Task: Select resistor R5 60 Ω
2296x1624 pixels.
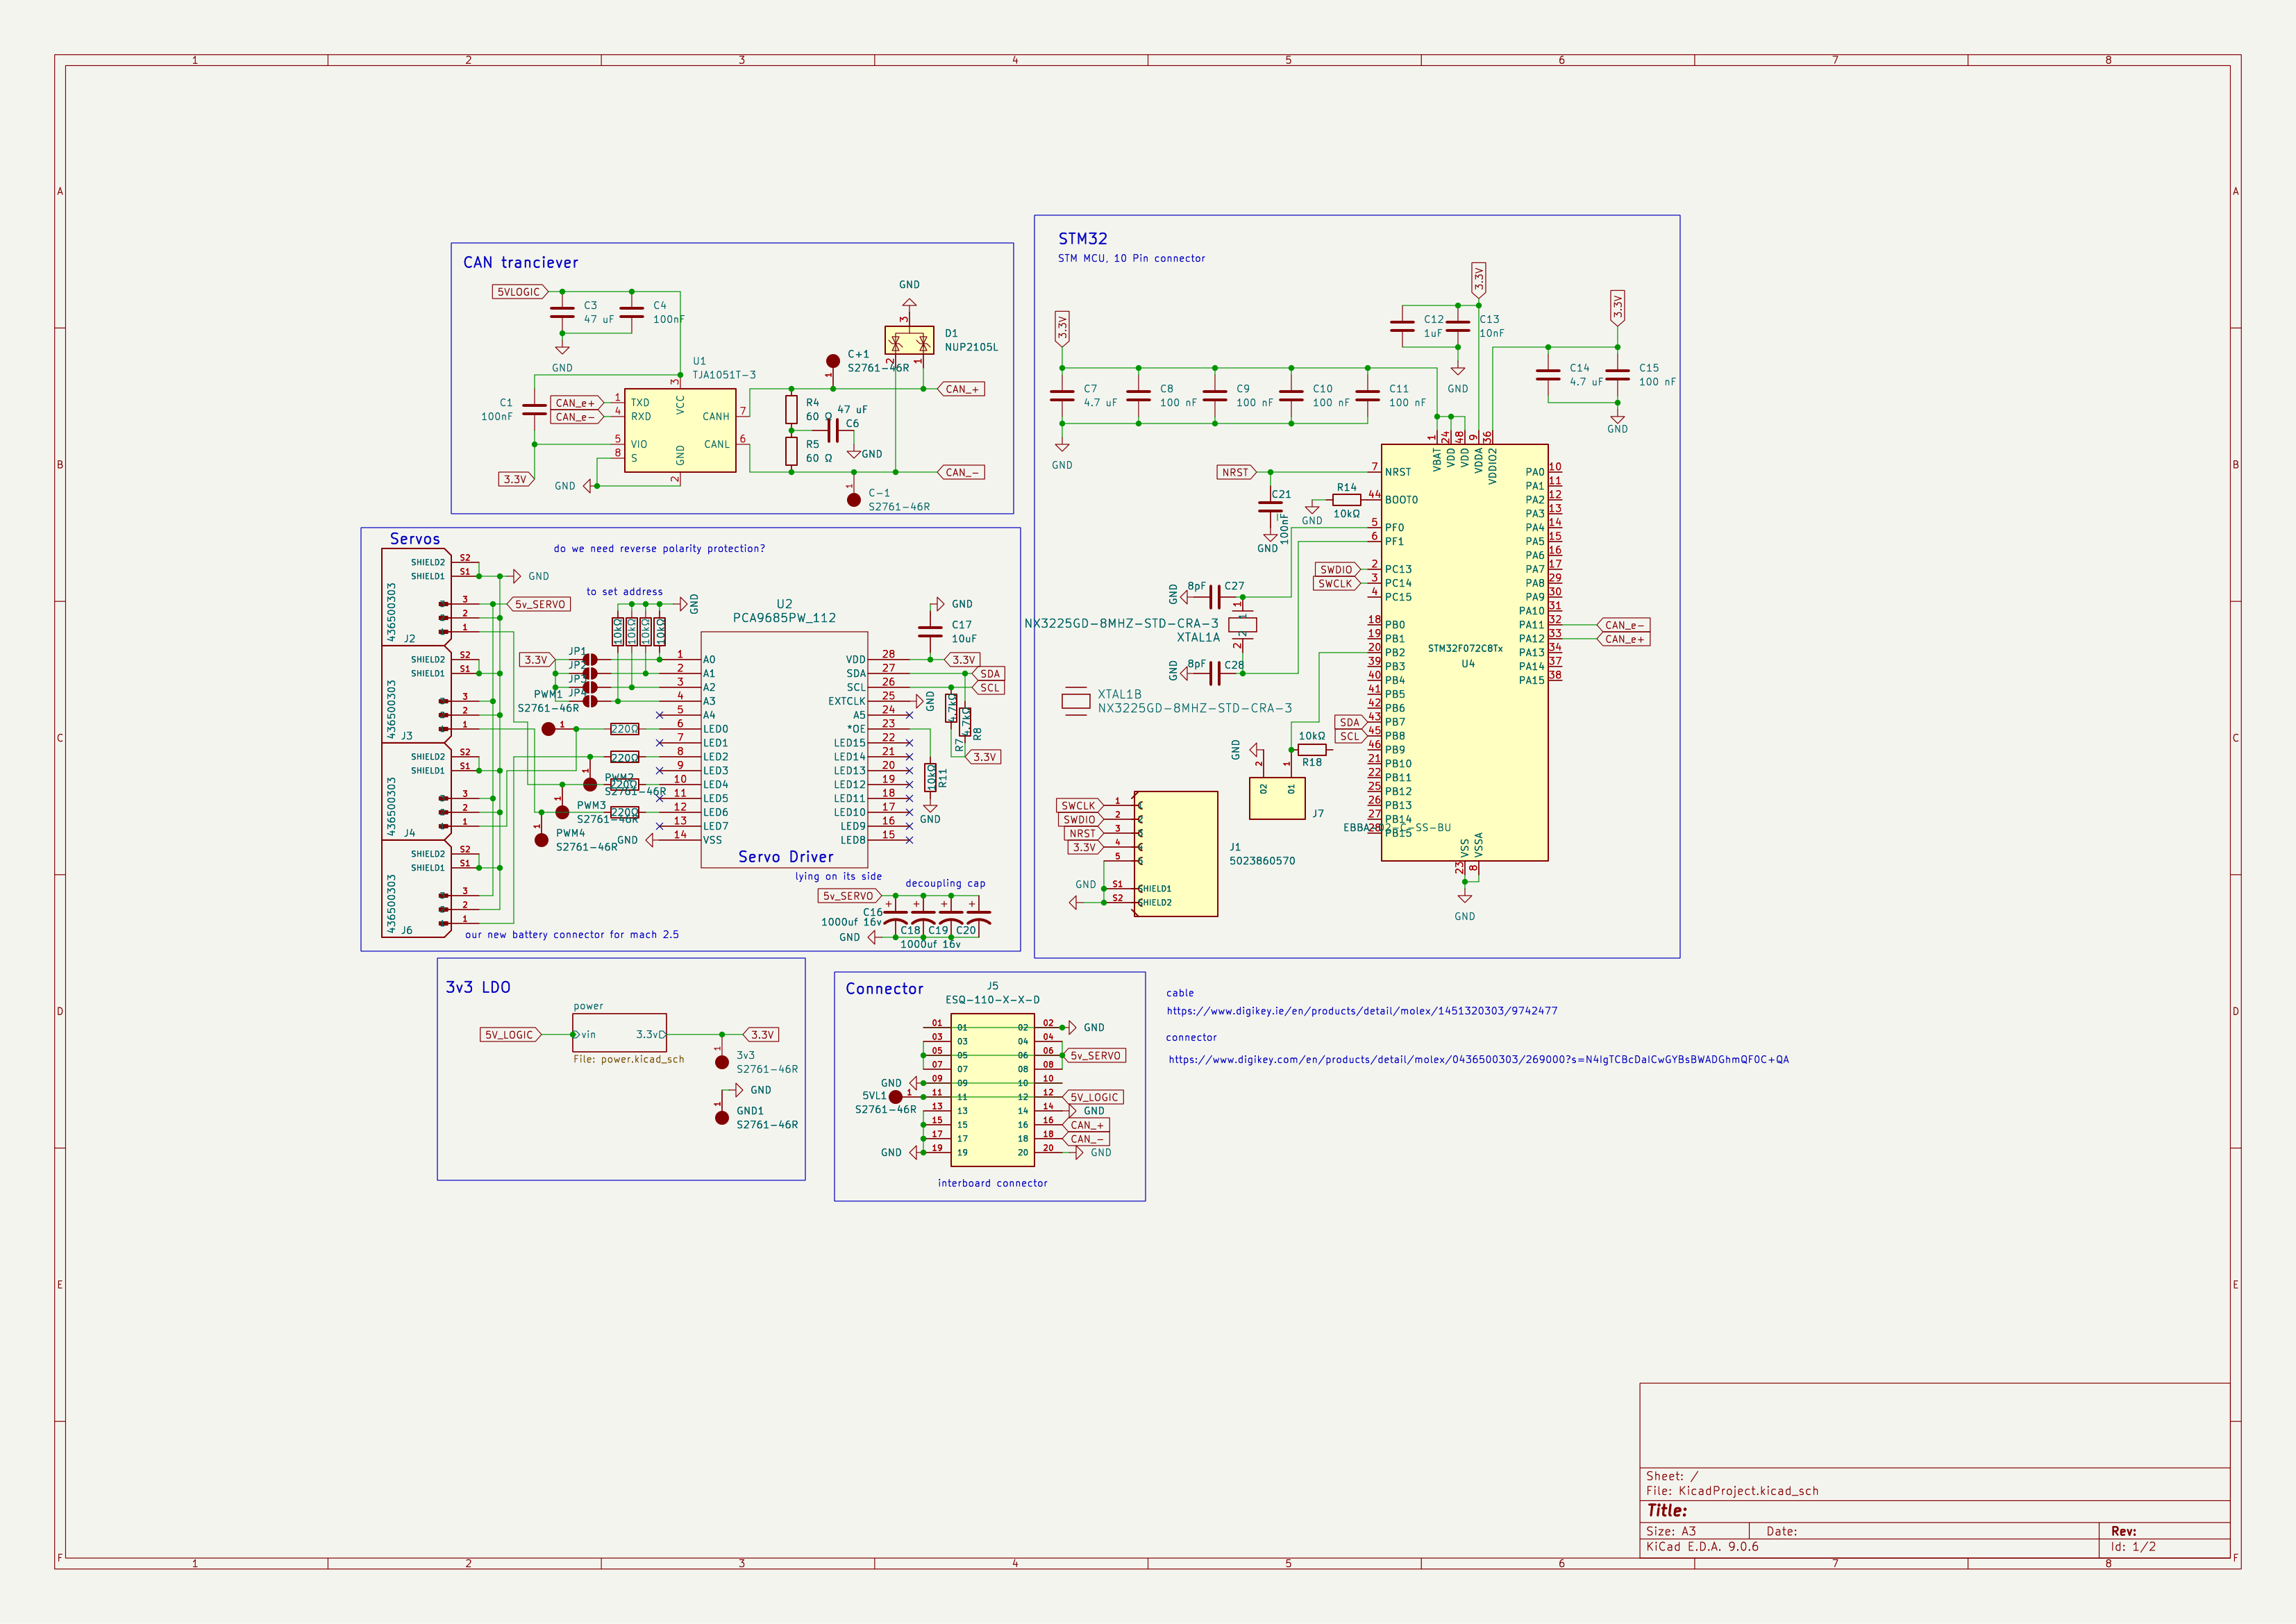Action: point(791,451)
